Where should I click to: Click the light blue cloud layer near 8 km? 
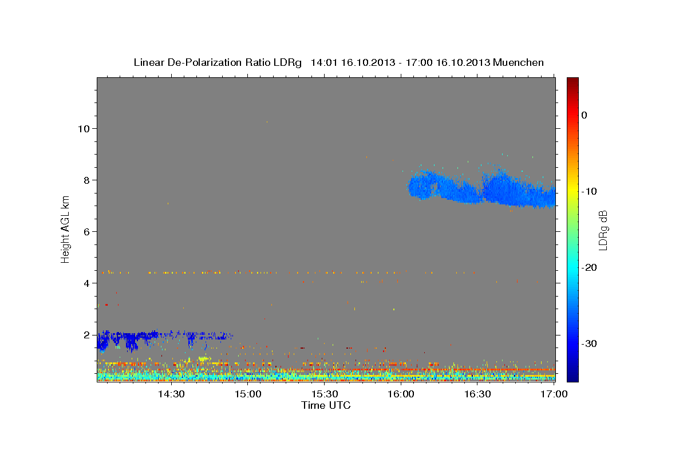(481, 189)
